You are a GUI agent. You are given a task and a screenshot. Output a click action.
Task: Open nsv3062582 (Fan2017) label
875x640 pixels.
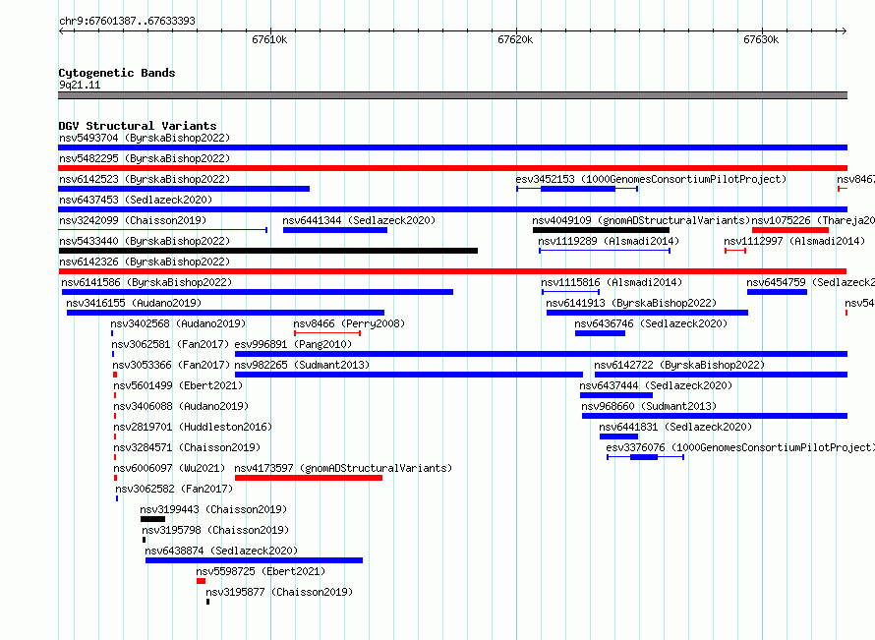click(x=174, y=489)
